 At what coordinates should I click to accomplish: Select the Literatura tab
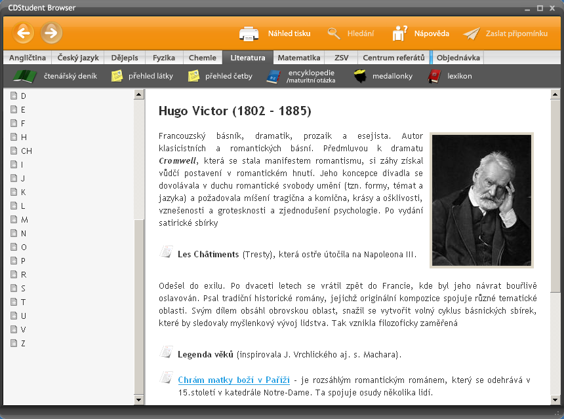248,58
